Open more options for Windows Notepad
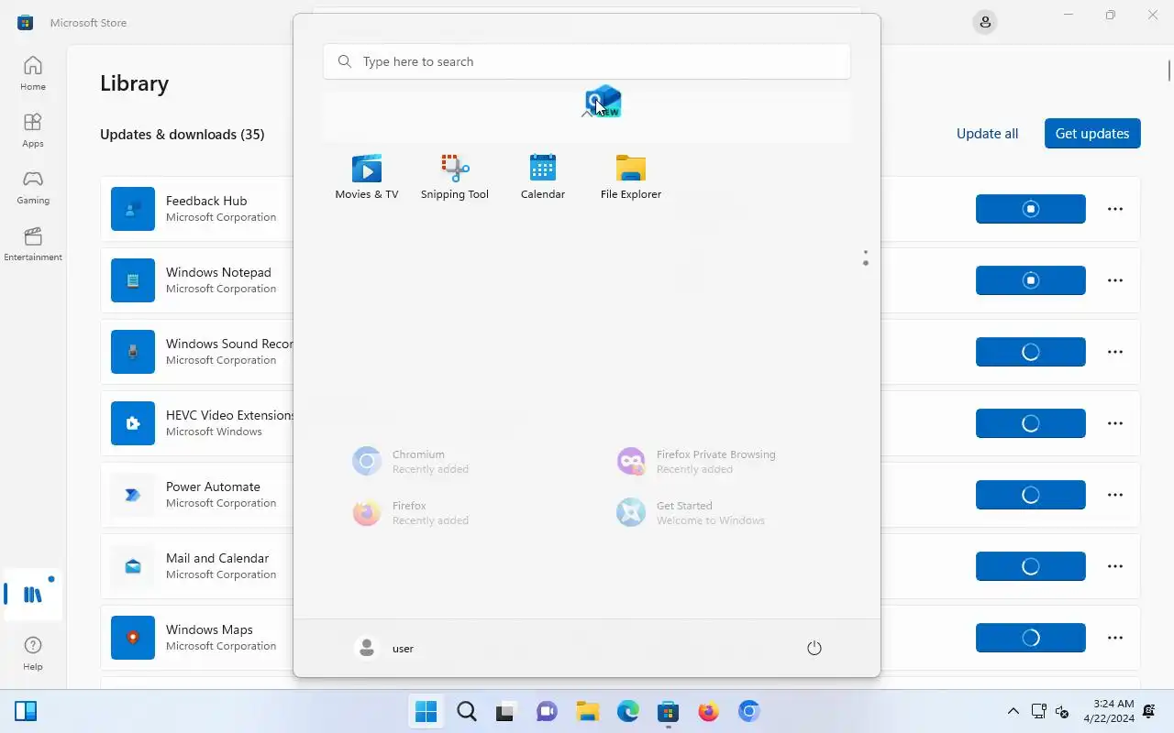 (1115, 280)
